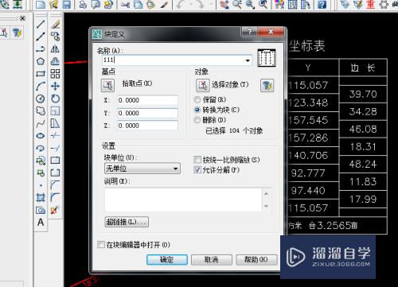The image size is (398, 287).
Task: Toggle 在块编辑器中打开(O) checkbox
Action: click(101, 244)
